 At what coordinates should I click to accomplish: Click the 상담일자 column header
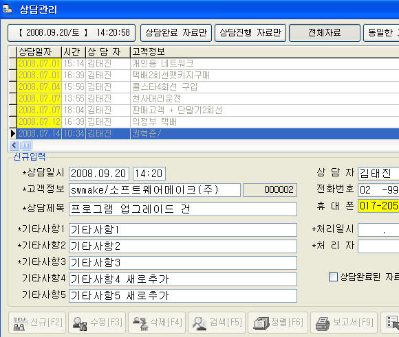(39, 52)
